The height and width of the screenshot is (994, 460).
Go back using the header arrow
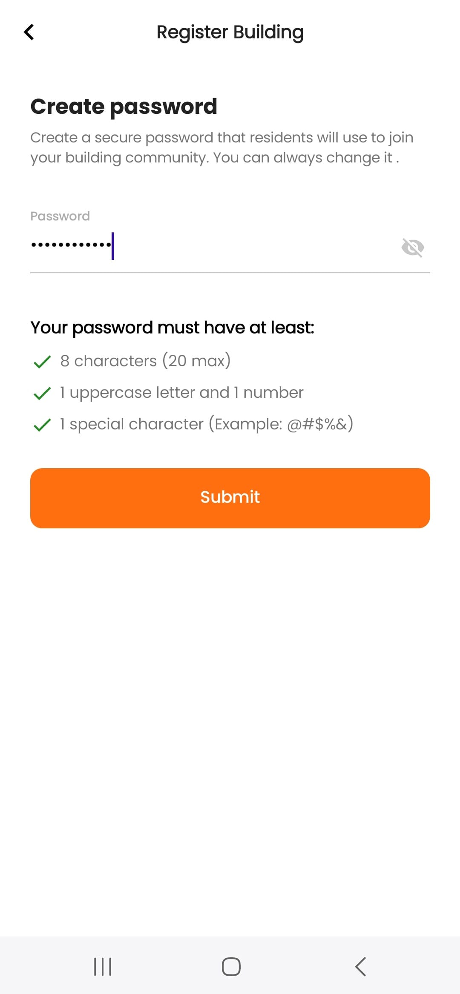(x=29, y=32)
